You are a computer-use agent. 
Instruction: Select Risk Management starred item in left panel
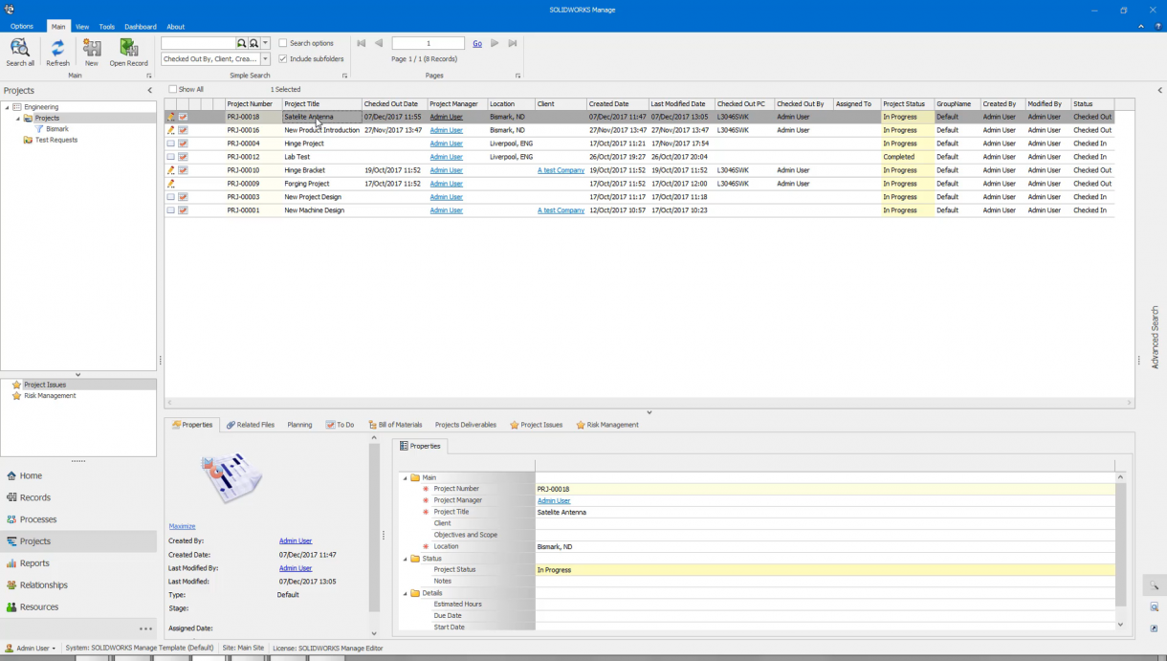(50, 395)
